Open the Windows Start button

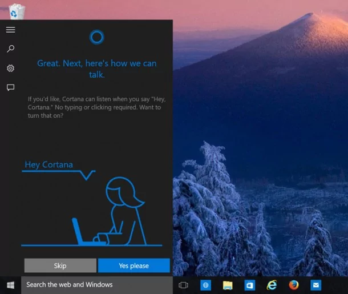pos(10,285)
